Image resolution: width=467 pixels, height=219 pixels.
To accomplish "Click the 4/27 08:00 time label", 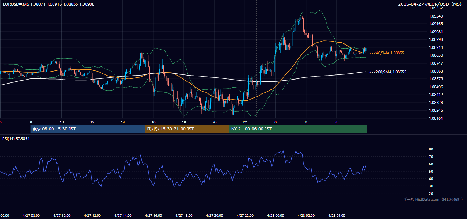I will click(31, 216).
